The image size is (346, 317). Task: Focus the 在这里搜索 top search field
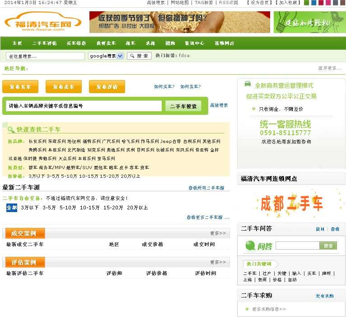[45, 56]
